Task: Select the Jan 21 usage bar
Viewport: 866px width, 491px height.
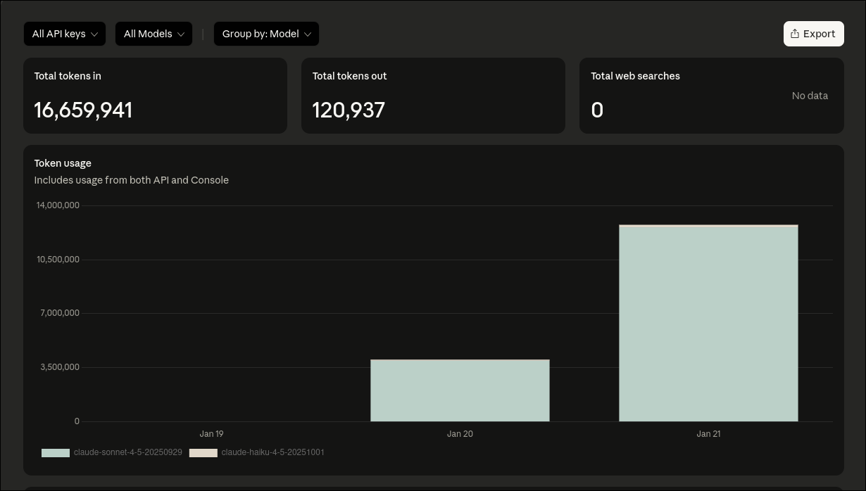Action: tap(708, 322)
